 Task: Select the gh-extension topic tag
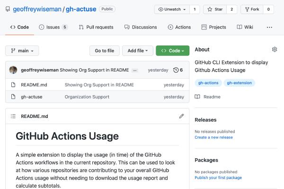click(x=239, y=83)
